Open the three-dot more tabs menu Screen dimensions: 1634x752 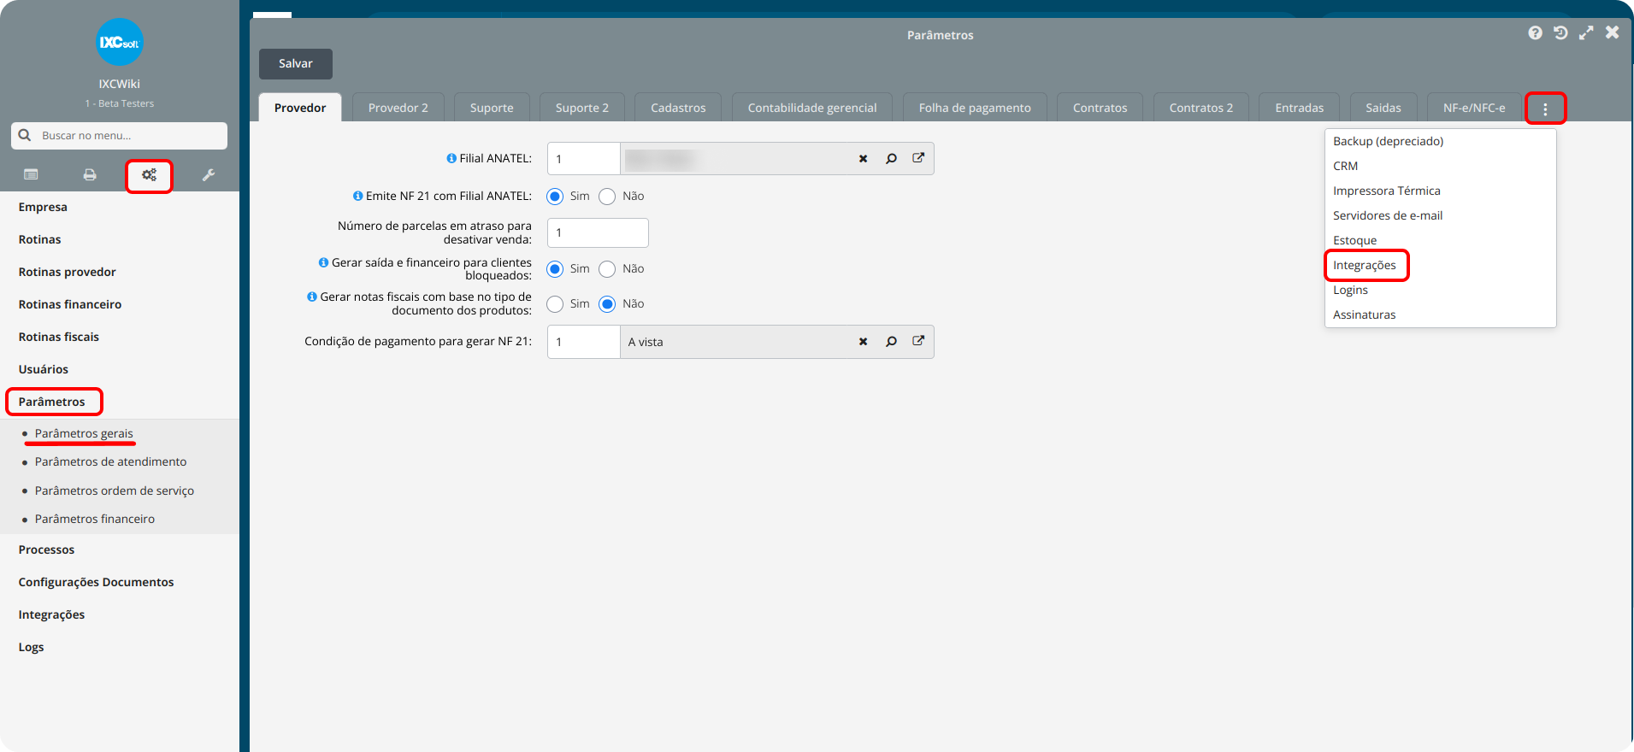pyautogui.click(x=1545, y=109)
